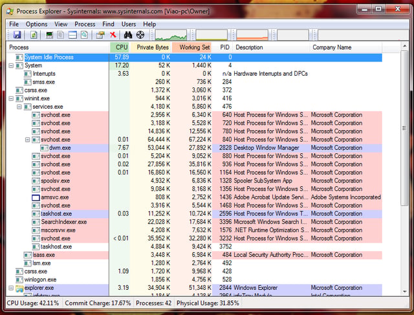Click the icon beside winlogon.exe

pos(19,280)
